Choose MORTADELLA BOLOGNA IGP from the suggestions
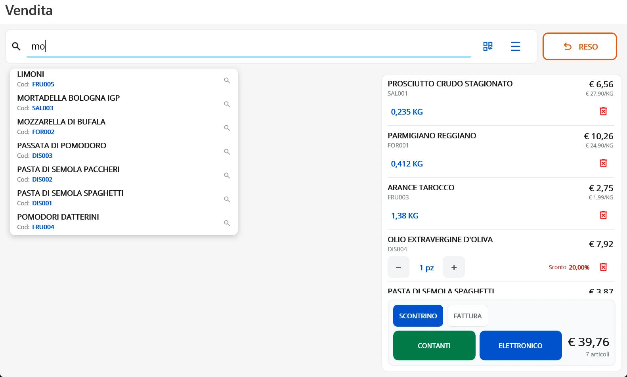The width and height of the screenshot is (627, 377). 124,103
